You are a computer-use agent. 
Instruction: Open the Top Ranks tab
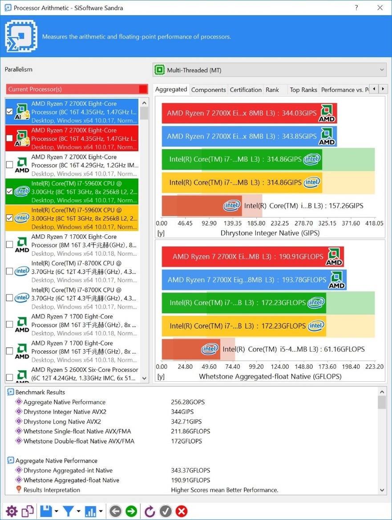303,89
